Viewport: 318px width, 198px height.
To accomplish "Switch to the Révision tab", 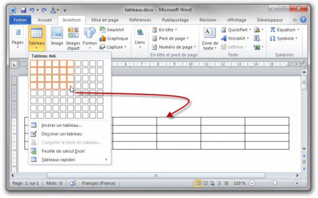I will pyautogui.click(x=208, y=20).
